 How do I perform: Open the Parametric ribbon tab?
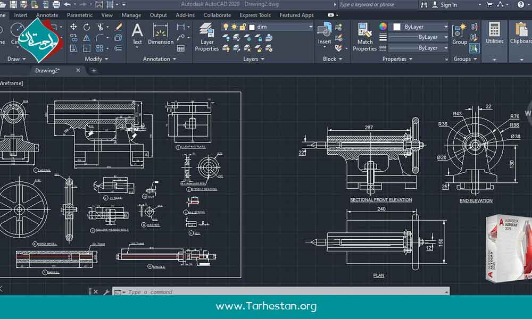80,15
